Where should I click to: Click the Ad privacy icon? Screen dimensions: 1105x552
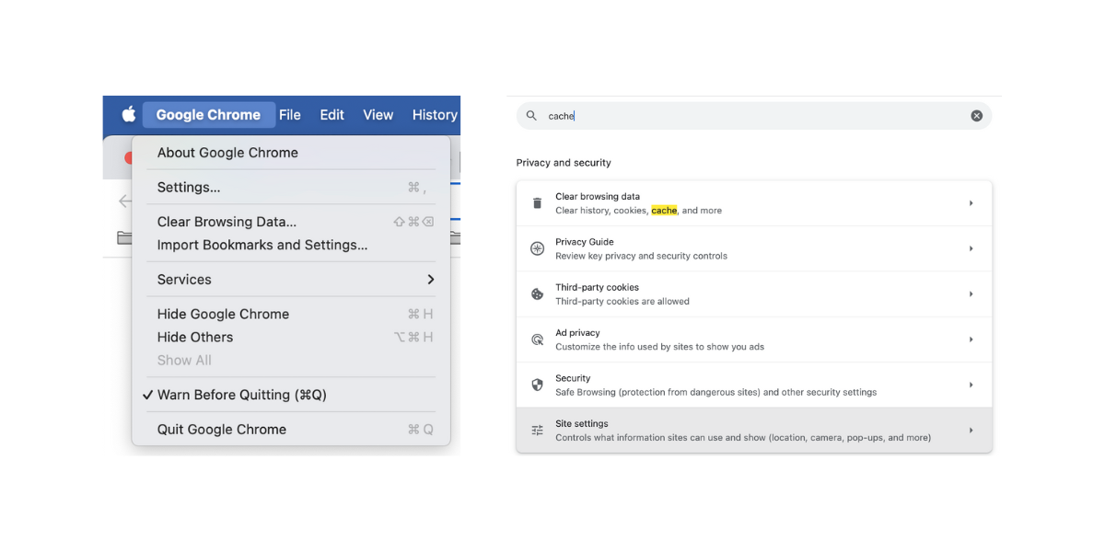point(538,339)
